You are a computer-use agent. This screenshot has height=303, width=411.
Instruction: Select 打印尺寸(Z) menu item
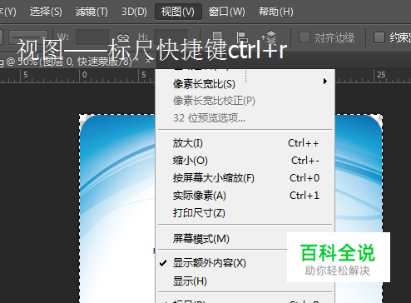coord(245,213)
